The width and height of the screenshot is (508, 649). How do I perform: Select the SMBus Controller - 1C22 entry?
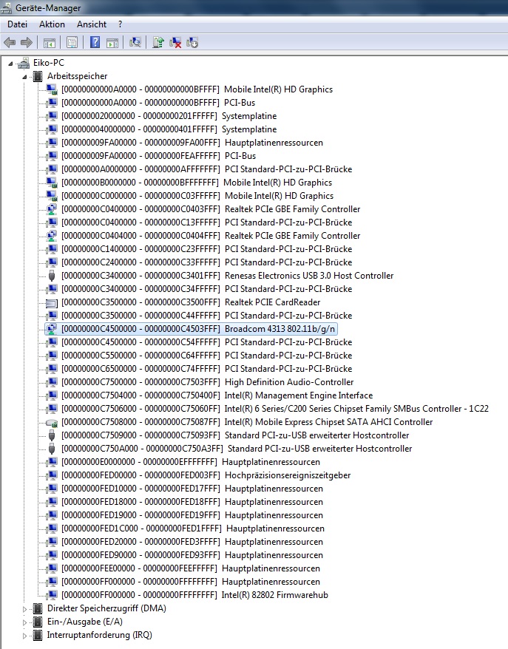[275, 409]
